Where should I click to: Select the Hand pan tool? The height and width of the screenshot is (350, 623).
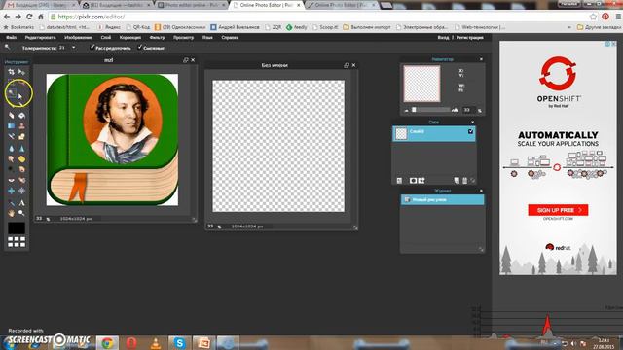click(x=11, y=213)
